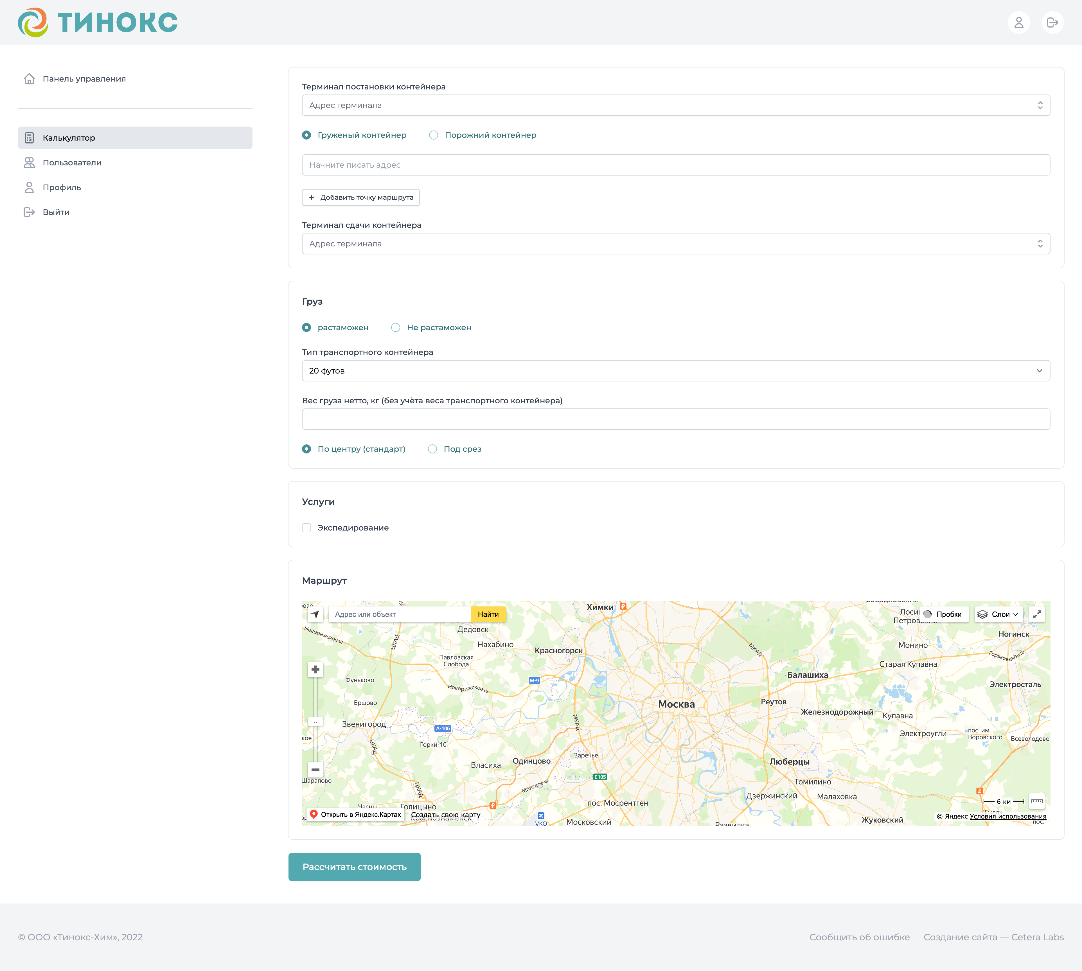Click map geolocation arrow icon
Image resolution: width=1082 pixels, height=971 pixels.
click(x=315, y=615)
